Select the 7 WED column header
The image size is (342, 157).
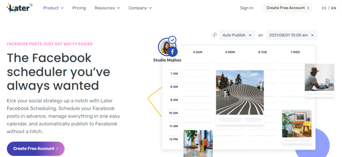[295, 52]
